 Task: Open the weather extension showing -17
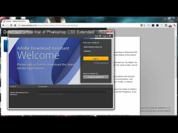coord(170,25)
